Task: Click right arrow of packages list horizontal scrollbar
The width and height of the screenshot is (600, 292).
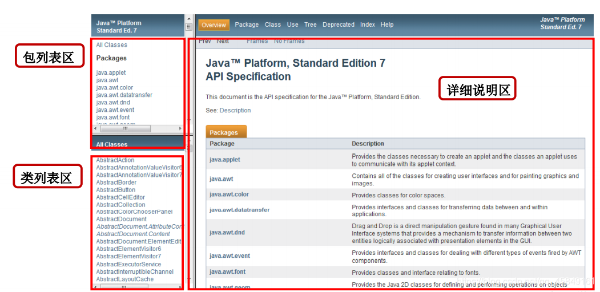Action: pyautogui.click(x=180, y=129)
